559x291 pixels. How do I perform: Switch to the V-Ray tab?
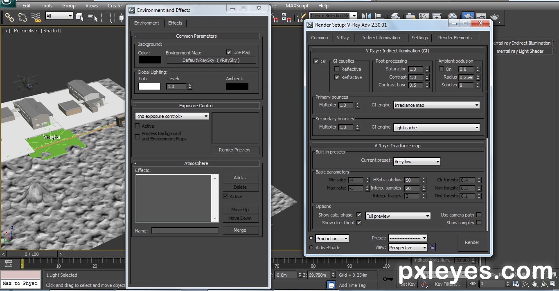click(x=343, y=38)
